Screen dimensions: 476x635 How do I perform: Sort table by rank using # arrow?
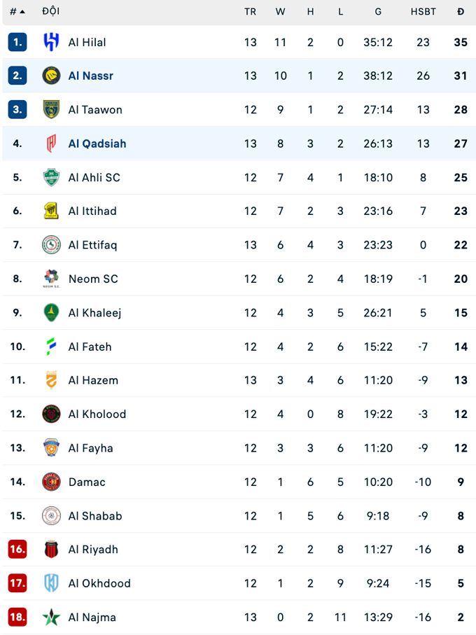[x=17, y=12]
